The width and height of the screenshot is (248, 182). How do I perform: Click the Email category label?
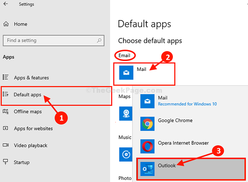[x=124, y=56]
